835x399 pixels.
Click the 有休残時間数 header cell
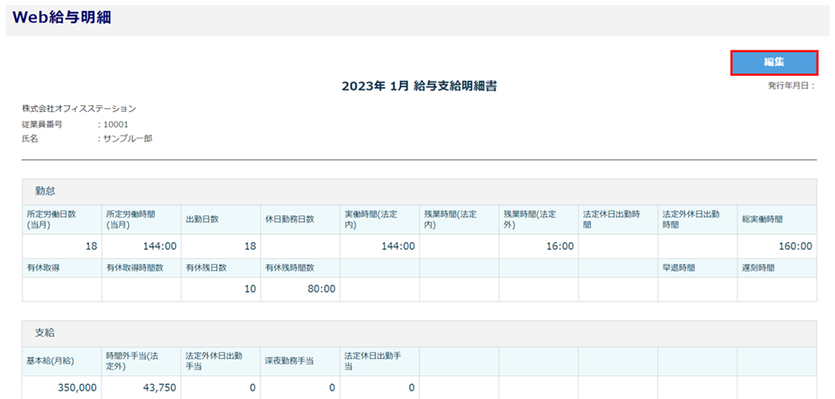point(301,268)
